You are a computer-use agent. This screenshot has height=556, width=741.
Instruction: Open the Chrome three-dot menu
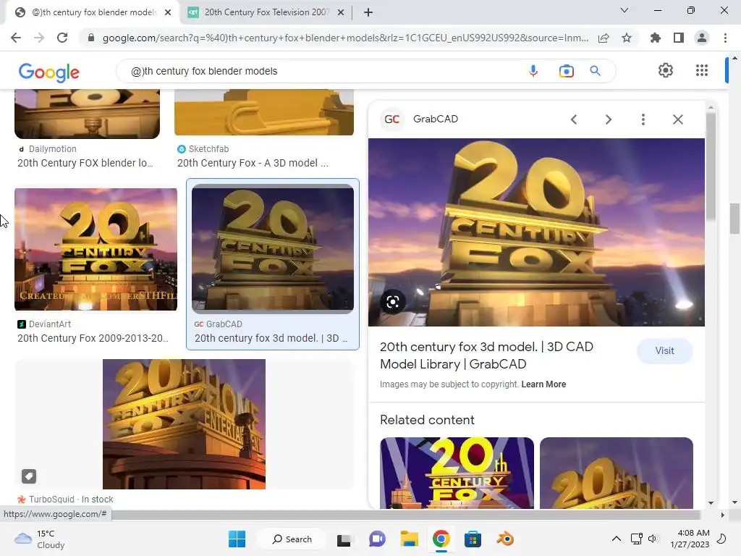tap(725, 38)
